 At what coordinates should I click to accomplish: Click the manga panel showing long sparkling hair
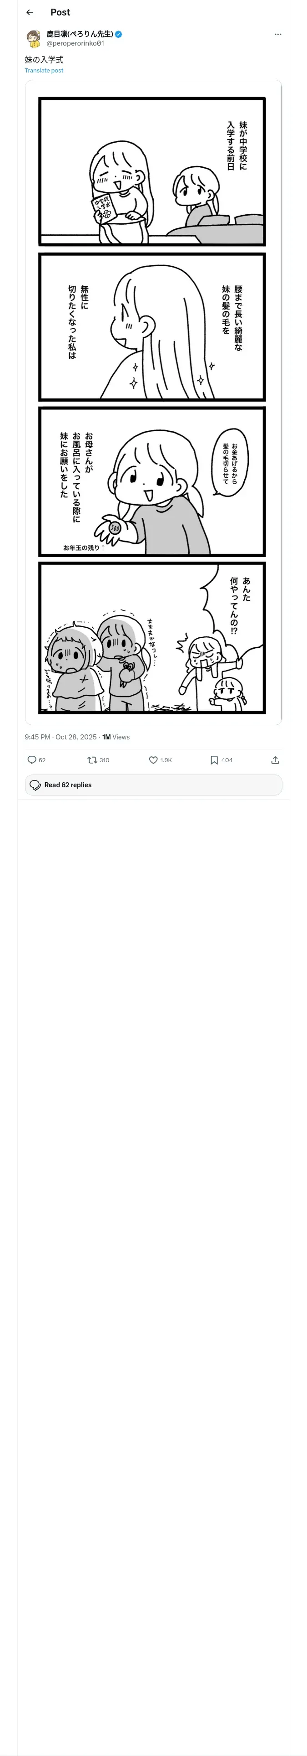[x=152, y=326]
